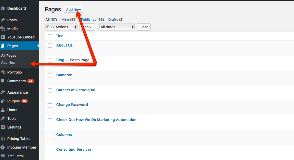Image resolution: width=294 pixels, height=160 pixels.
Task: Click the Filter button
Action: pyautogui.click(x=144, y=27)
